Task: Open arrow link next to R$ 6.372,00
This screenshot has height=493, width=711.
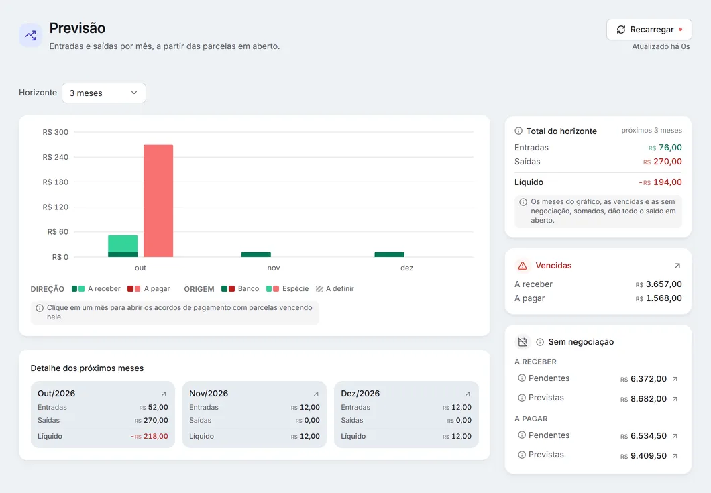Action: (675, 379)
